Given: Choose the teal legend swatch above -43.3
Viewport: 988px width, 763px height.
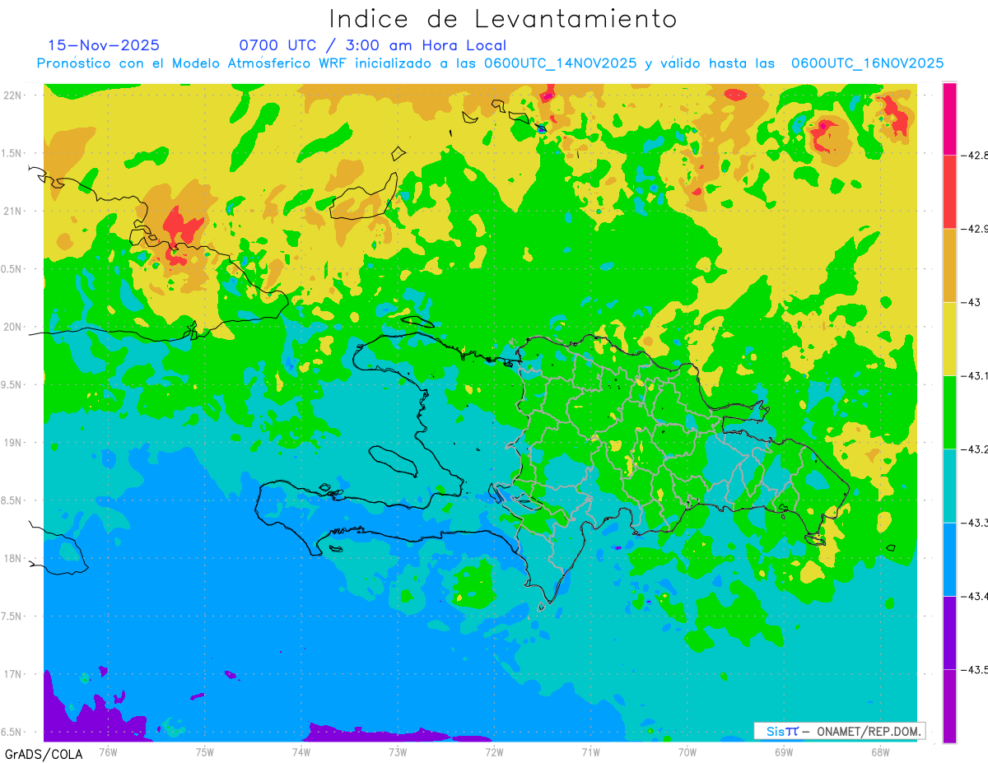Looking at the screenshot, I should 949,486.
